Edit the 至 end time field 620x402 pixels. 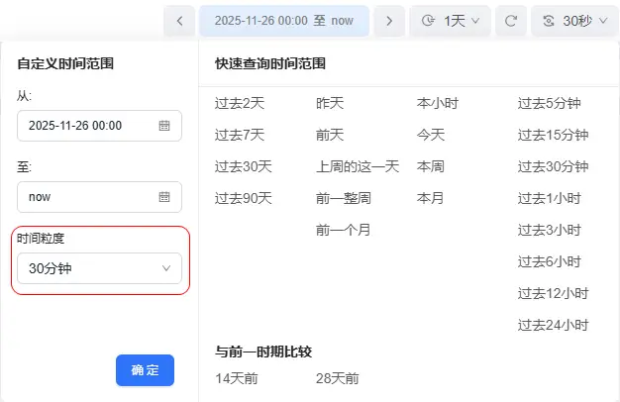[99, 197]
